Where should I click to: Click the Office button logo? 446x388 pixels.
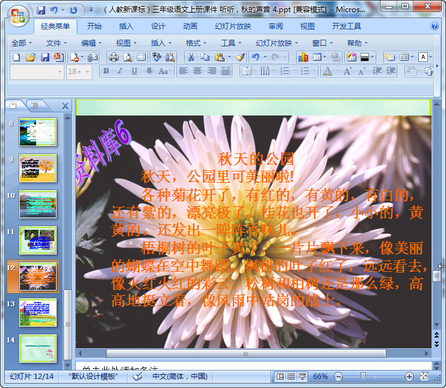click(18, 16)
